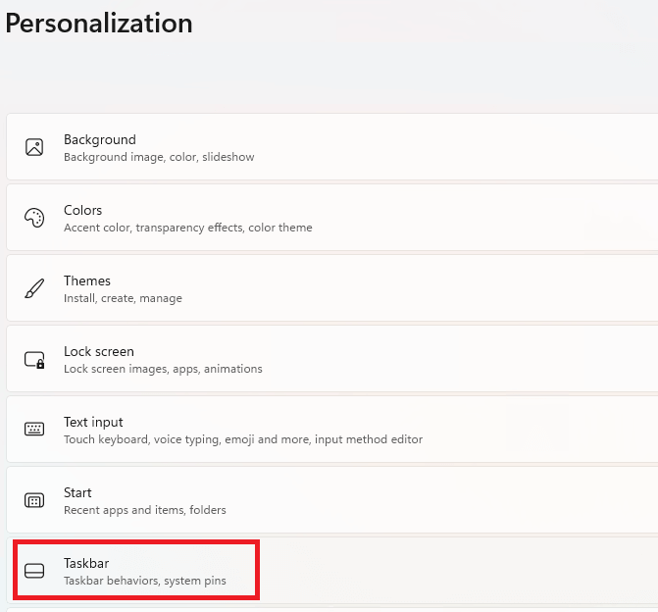
Task: Open the Lock screen settings
Action: point(331,358)
